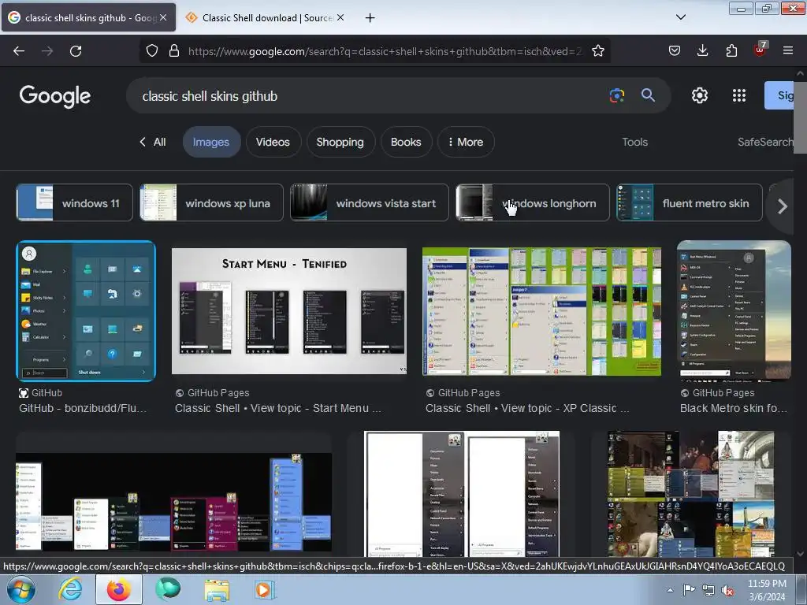Open Windows Explorer folder from taskbar
The image size is (807, 605).
217,589
